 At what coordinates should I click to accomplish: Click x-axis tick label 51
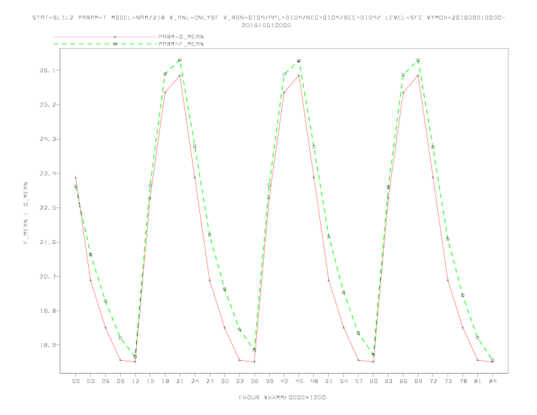click(x=329, y=381)
